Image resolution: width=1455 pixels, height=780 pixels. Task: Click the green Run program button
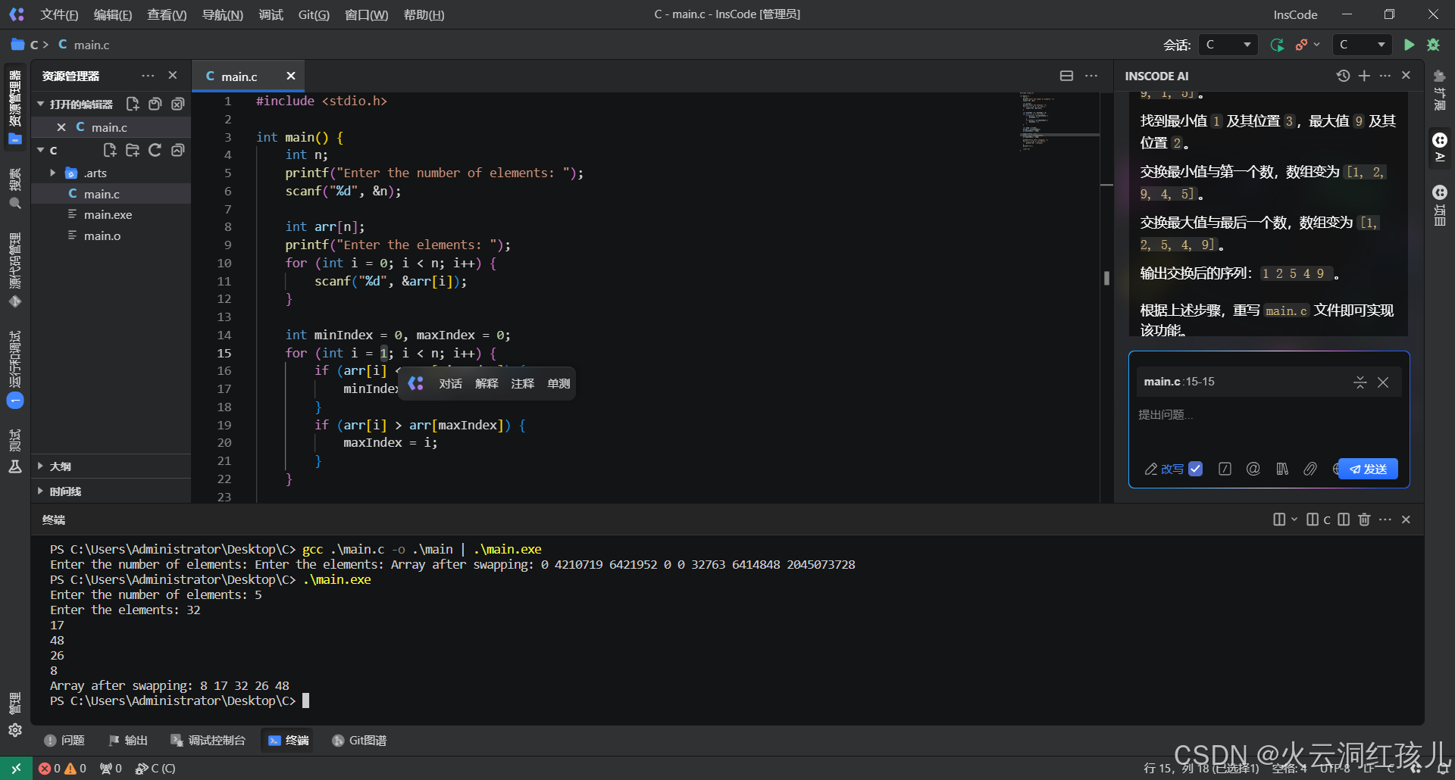[x=1409, y=45]
